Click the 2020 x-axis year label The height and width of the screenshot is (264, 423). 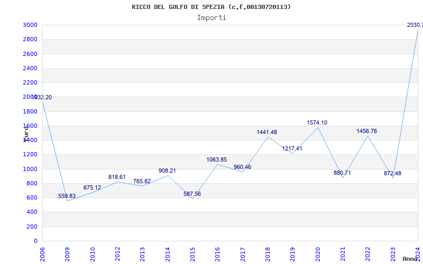point(318,254)
